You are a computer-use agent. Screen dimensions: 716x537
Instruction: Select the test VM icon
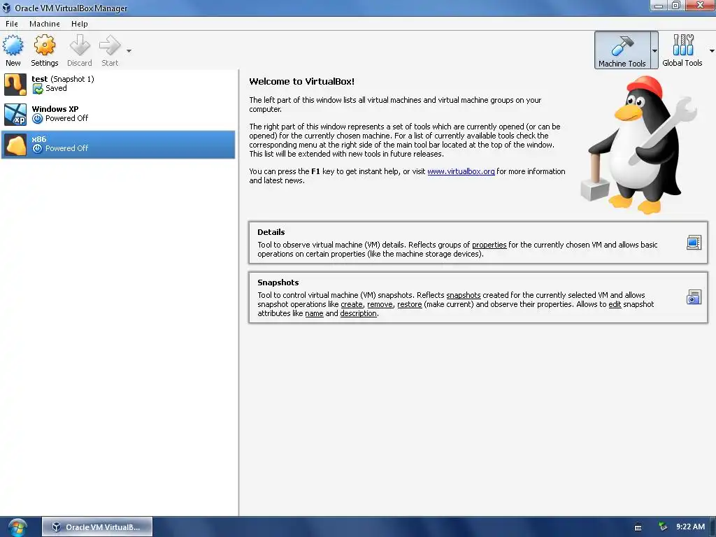click(15, 84)
